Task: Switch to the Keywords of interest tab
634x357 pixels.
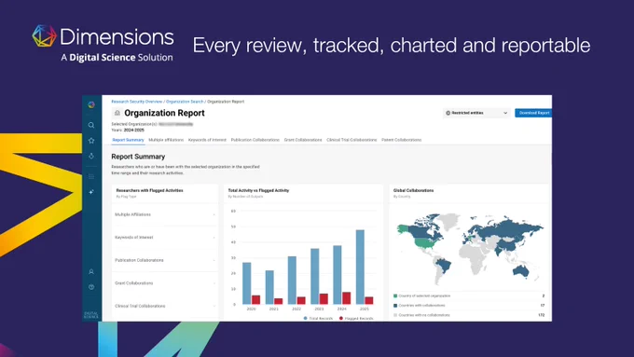Action: (x=207, y=140)
